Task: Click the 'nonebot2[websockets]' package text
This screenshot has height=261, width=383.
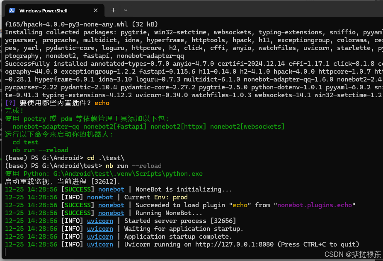Action: pyautogui.click(x=247, y=127)
